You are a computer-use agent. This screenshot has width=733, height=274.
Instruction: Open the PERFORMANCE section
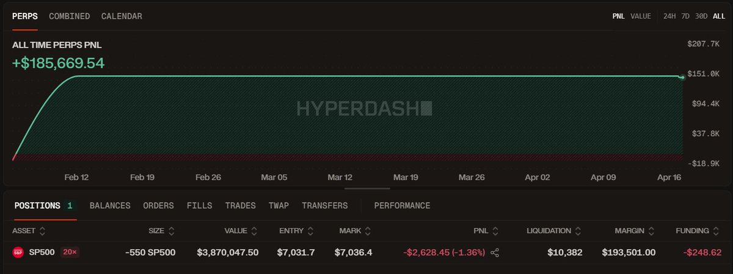pos(402,206)
